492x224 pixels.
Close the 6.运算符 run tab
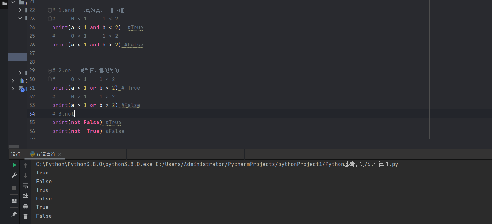coord(59,155)
